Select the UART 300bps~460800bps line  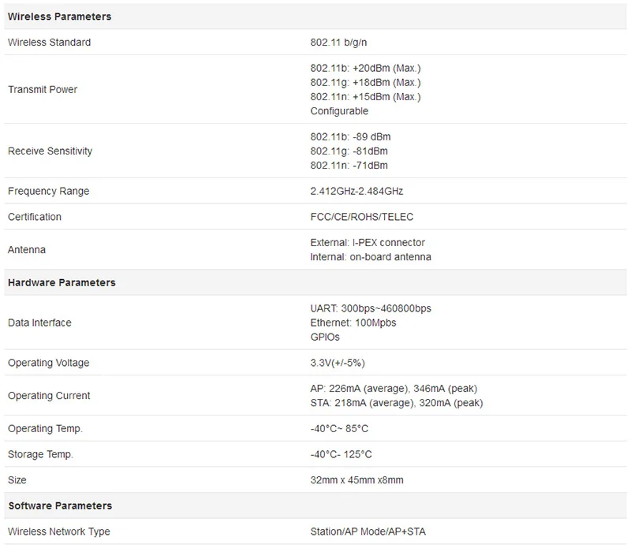pos(371,308)
